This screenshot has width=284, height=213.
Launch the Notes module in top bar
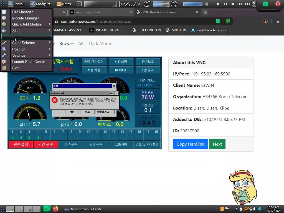pos(64,4)
